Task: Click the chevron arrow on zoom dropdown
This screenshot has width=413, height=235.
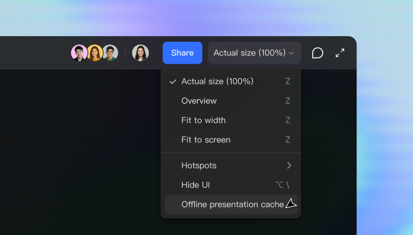Action: (291, 53)
